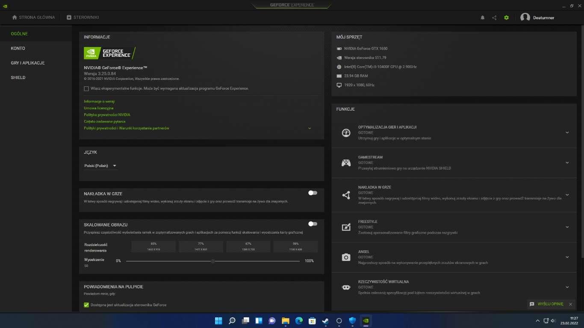
Task: Open the Windows Start button
Action: (218, 320)
